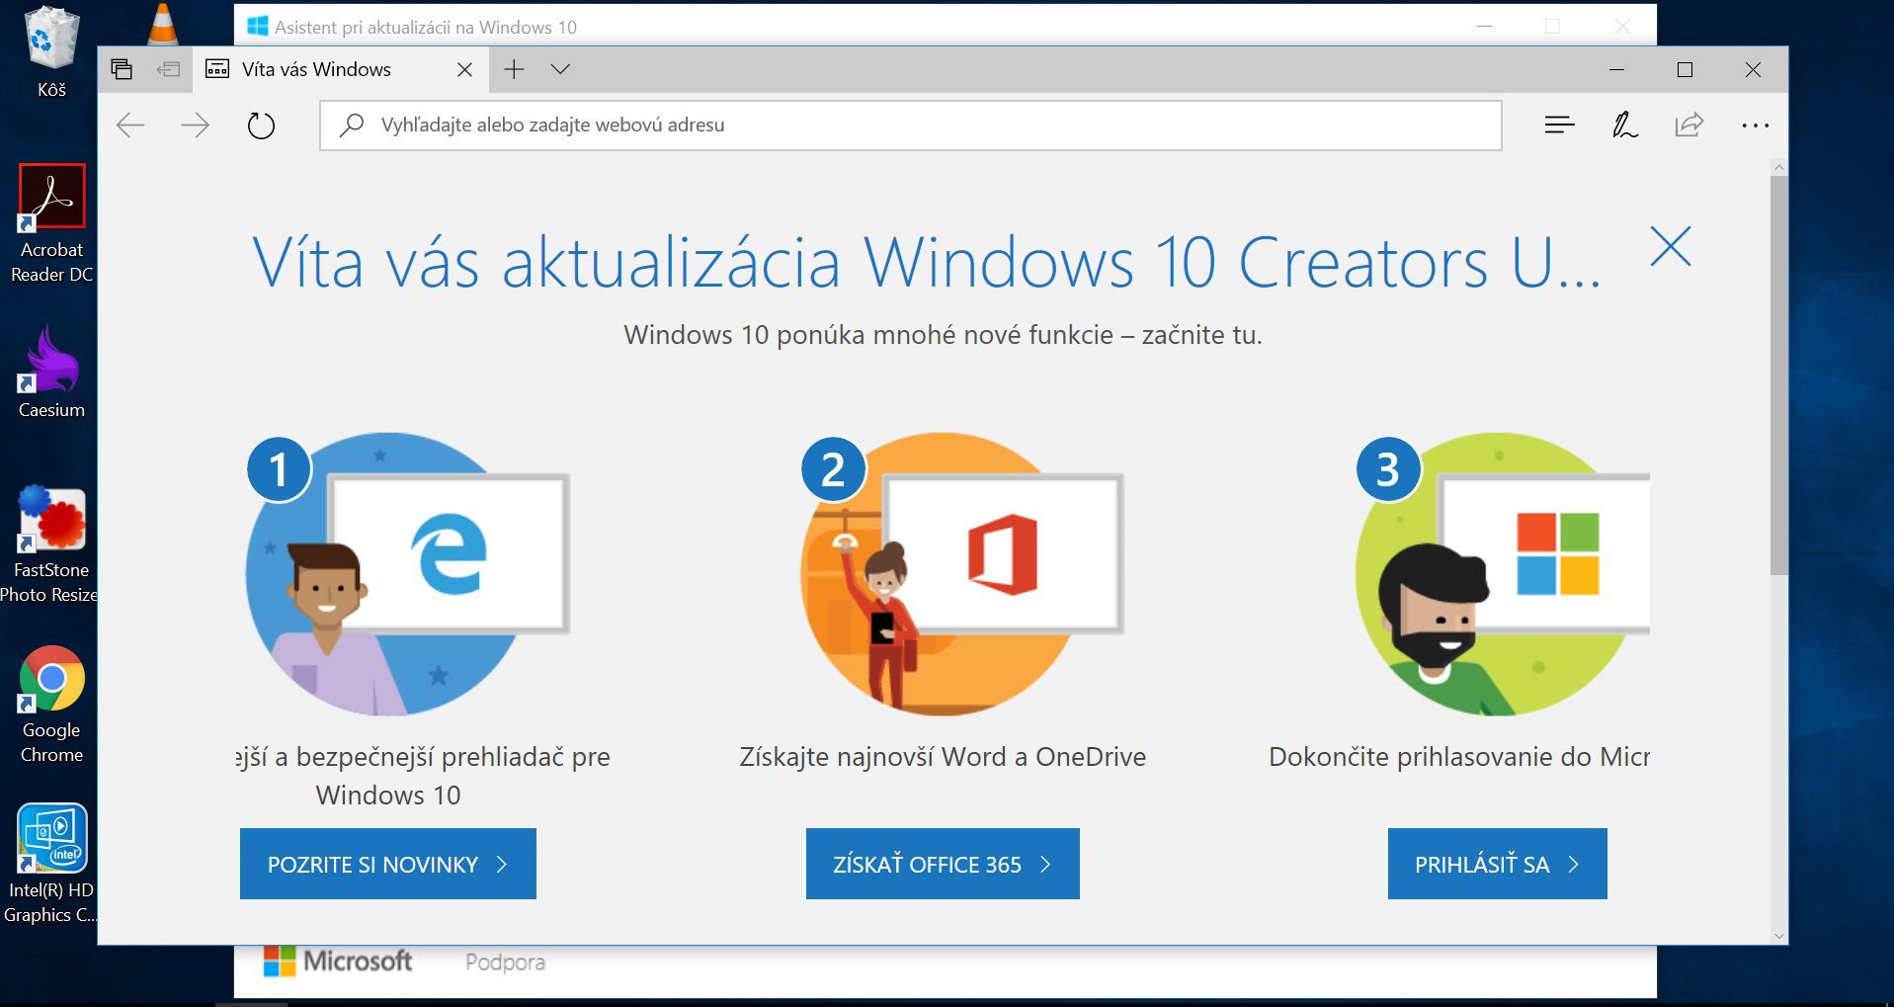Close the Edge browser window
This screenshot has width=1894, height=1007.
pos(1753,69)
